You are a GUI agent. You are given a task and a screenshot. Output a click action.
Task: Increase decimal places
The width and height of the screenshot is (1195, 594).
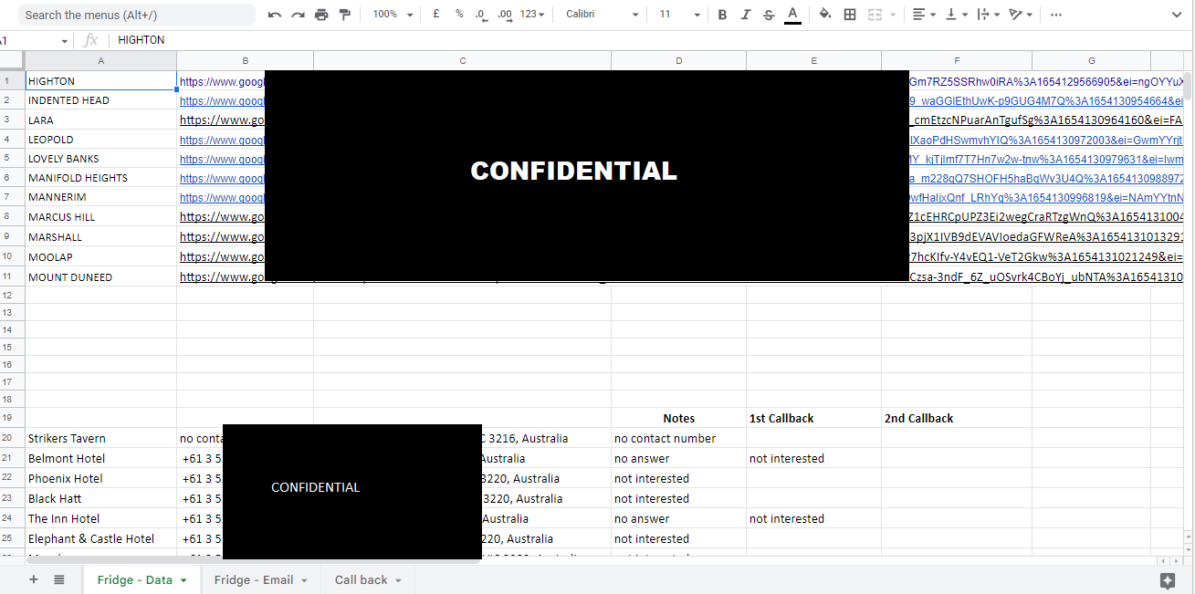pyautogui.click(x=505, y=15)
